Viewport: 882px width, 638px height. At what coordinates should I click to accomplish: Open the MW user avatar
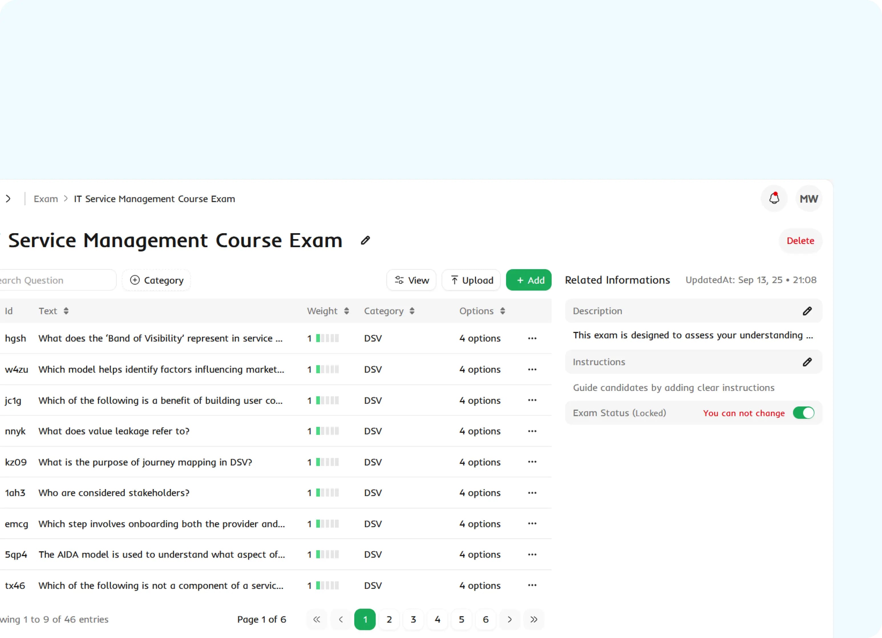point(808,199)
